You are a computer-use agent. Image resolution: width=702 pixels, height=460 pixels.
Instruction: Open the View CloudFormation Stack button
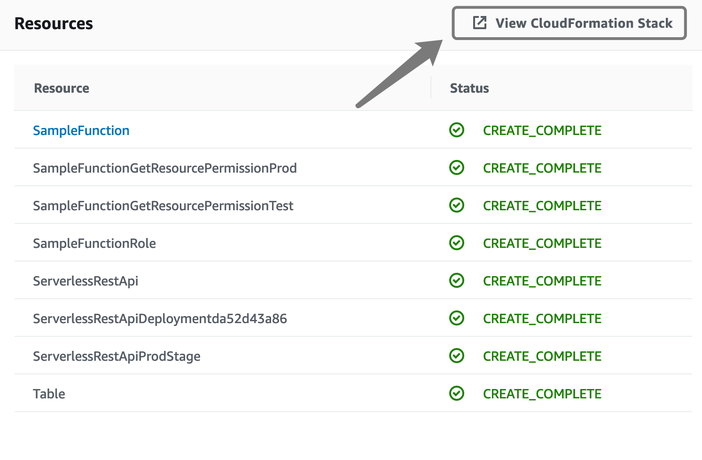coord(569,23)
